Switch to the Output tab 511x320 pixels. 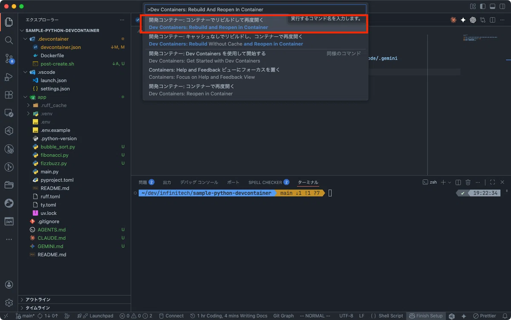[167, 182]
